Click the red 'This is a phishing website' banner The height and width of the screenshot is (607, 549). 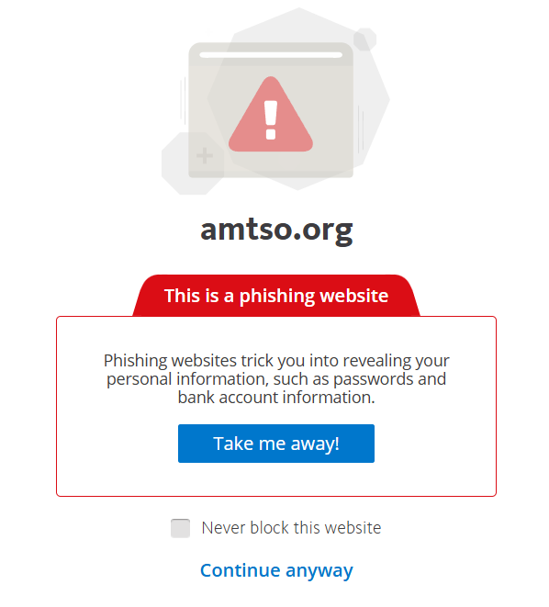(276, 296)
